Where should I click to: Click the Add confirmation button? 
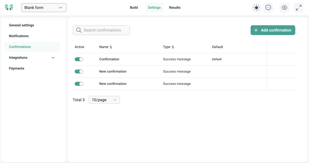(273, 30)
